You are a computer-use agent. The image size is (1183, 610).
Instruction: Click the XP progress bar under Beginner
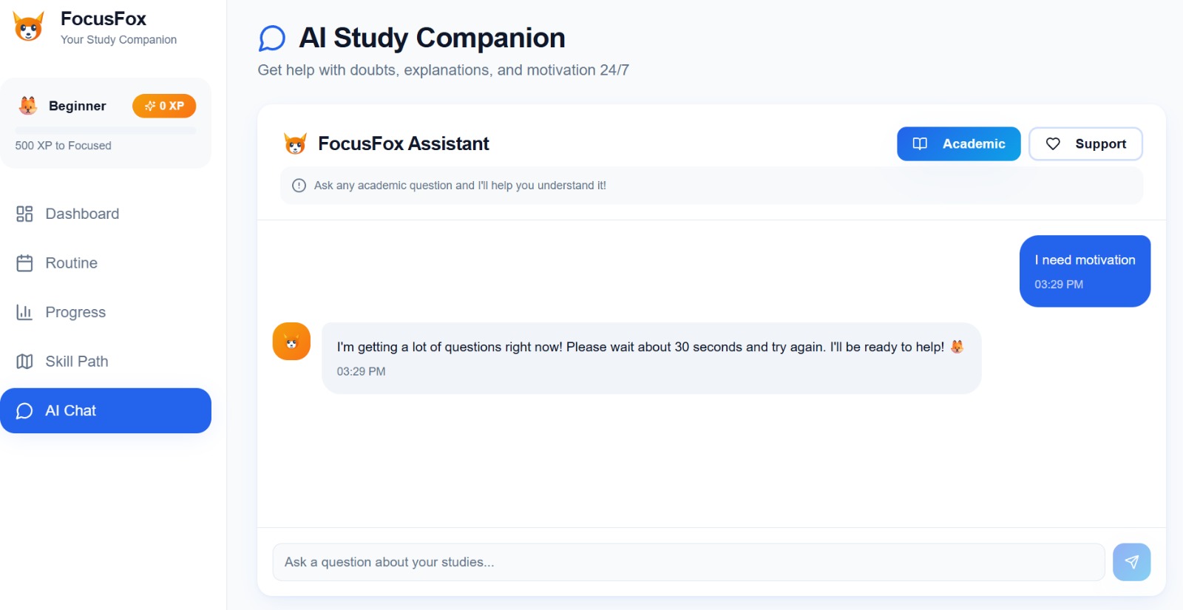[x=106, y=131]
